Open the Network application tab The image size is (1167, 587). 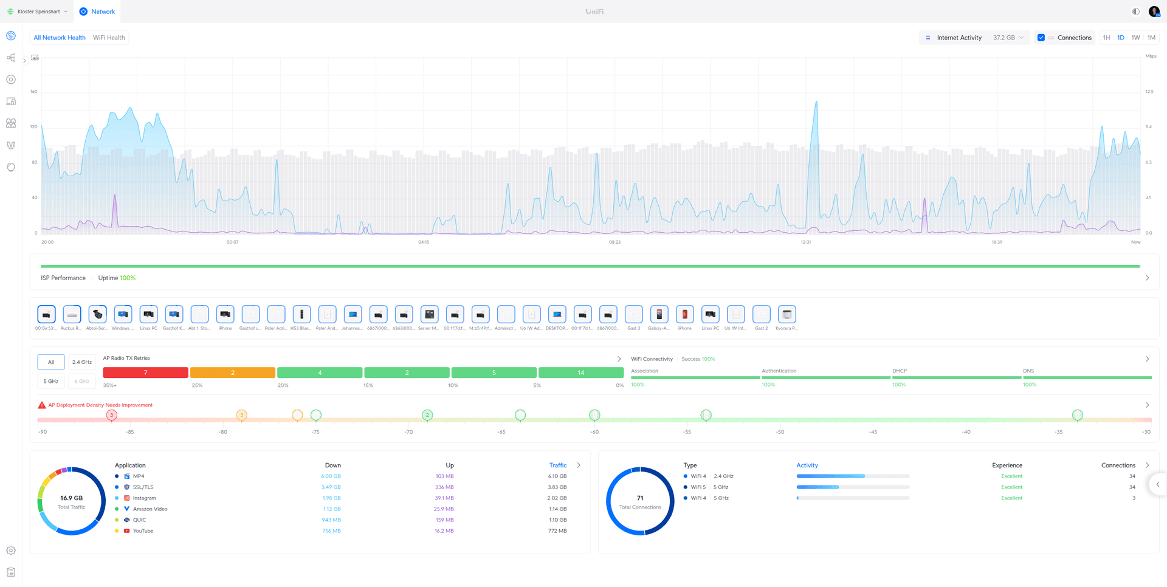click(97, 12)
